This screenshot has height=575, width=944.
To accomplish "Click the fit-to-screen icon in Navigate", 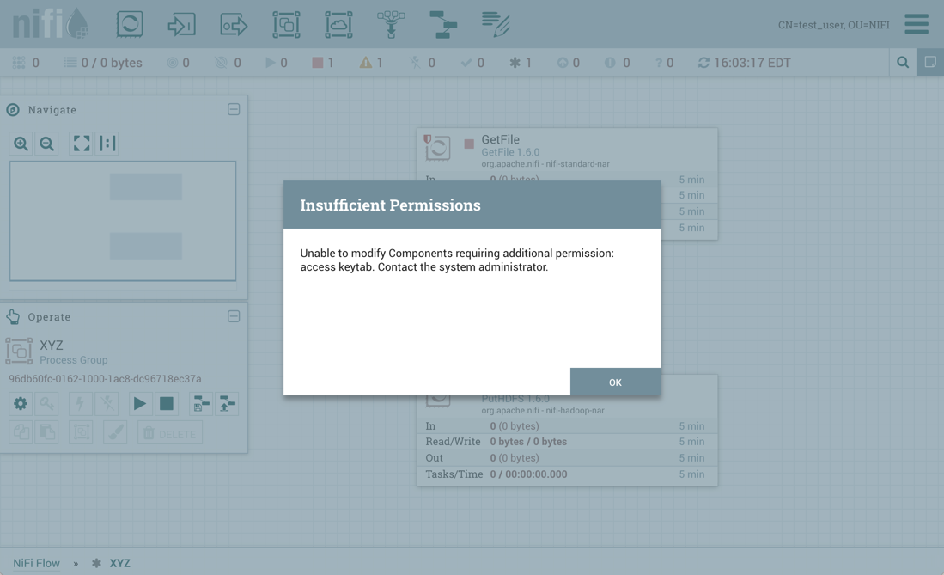I will (x=82, y=144).
